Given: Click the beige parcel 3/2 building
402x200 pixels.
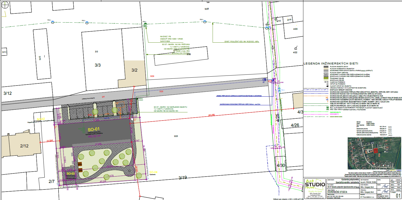Looking at the screenshot, I should pyautogui.click(x=135, y=71).
